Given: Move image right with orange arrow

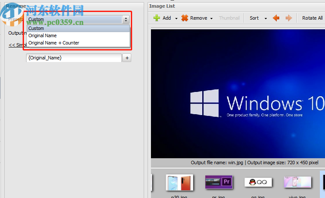Looking at the screenshot, I should (x=289, y=18).
